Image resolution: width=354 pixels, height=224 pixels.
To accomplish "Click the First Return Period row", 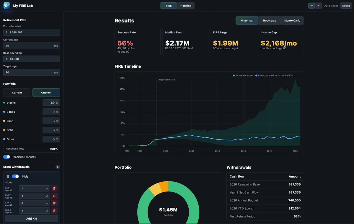I will (x=265, y=216).
